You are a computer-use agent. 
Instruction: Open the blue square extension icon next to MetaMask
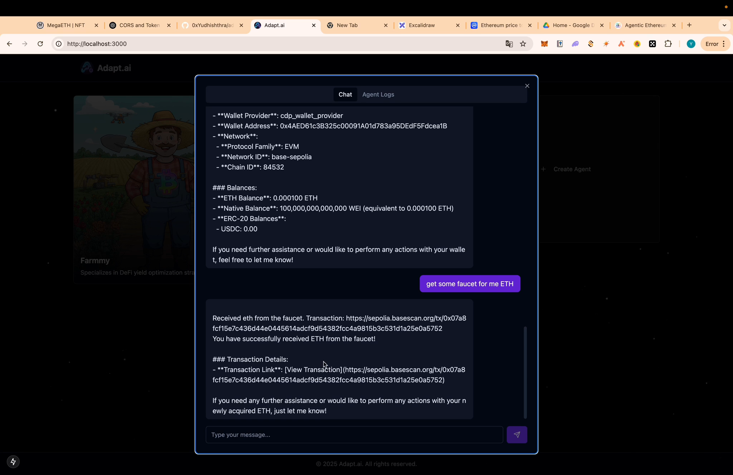[x=560, y=44]
